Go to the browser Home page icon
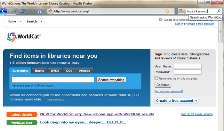 (40, 11)
